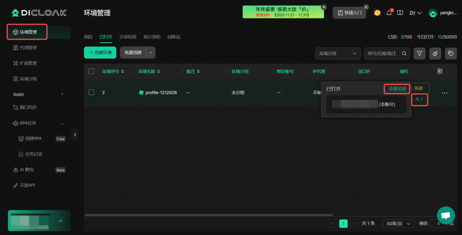
Task: Click the 创建环境 button
Action: [100, 53]
